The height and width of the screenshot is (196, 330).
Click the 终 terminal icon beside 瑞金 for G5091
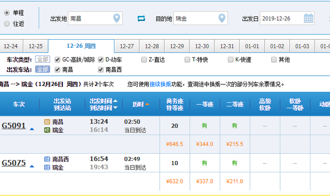point(47,130)
